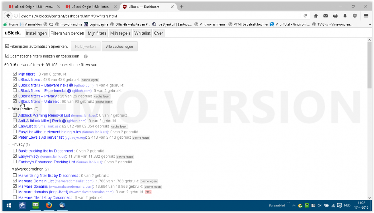
Task: Uncheck the 'Mijn filters' list checkbox
Action: click(15, 74)
